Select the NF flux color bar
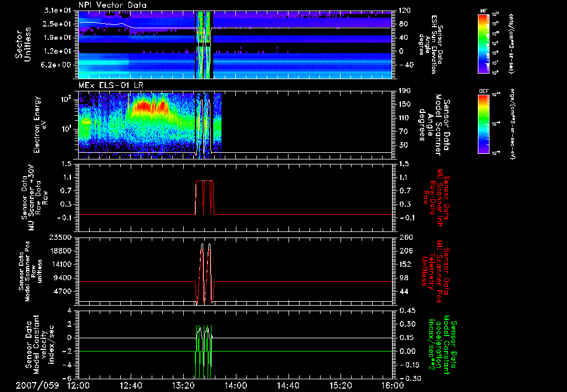Screen dimensions: 567x392 (x=484, y=44)
